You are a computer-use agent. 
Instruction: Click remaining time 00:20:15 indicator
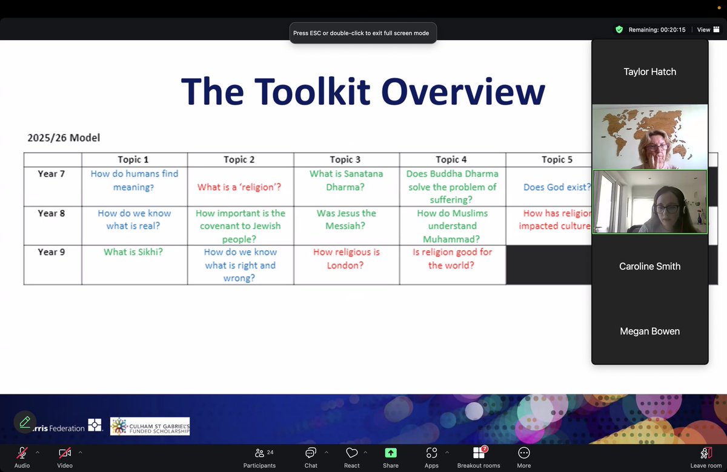coord(657,29)
